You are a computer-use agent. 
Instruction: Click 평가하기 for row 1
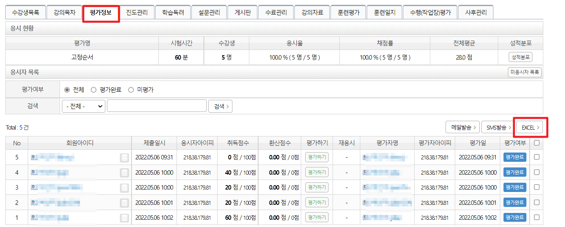316,218
